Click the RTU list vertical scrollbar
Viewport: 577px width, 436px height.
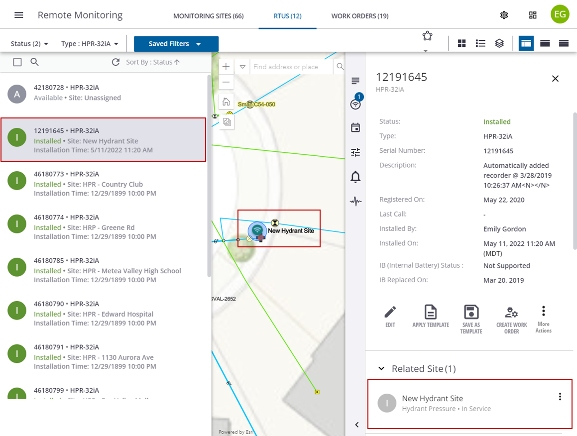[209, 176]
